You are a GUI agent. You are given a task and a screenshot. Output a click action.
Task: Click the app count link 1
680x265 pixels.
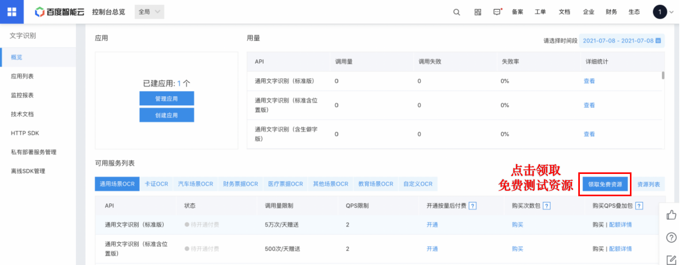[x=179, y=83]
